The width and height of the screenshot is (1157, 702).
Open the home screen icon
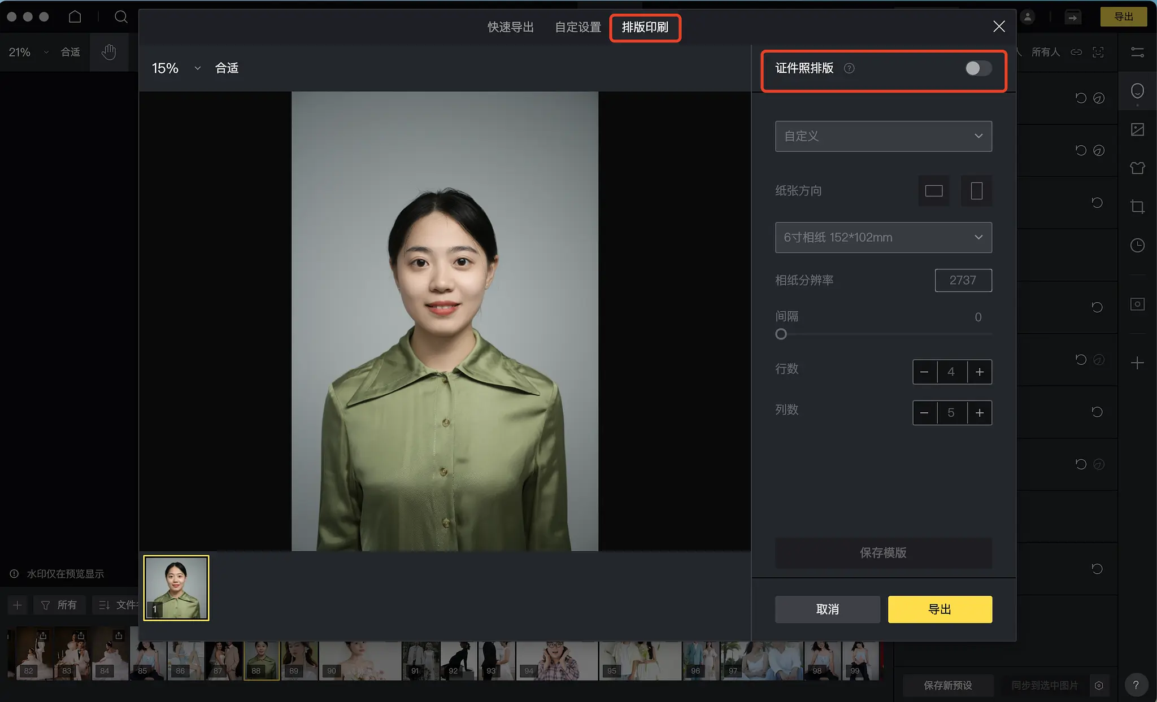pos(75,16)
